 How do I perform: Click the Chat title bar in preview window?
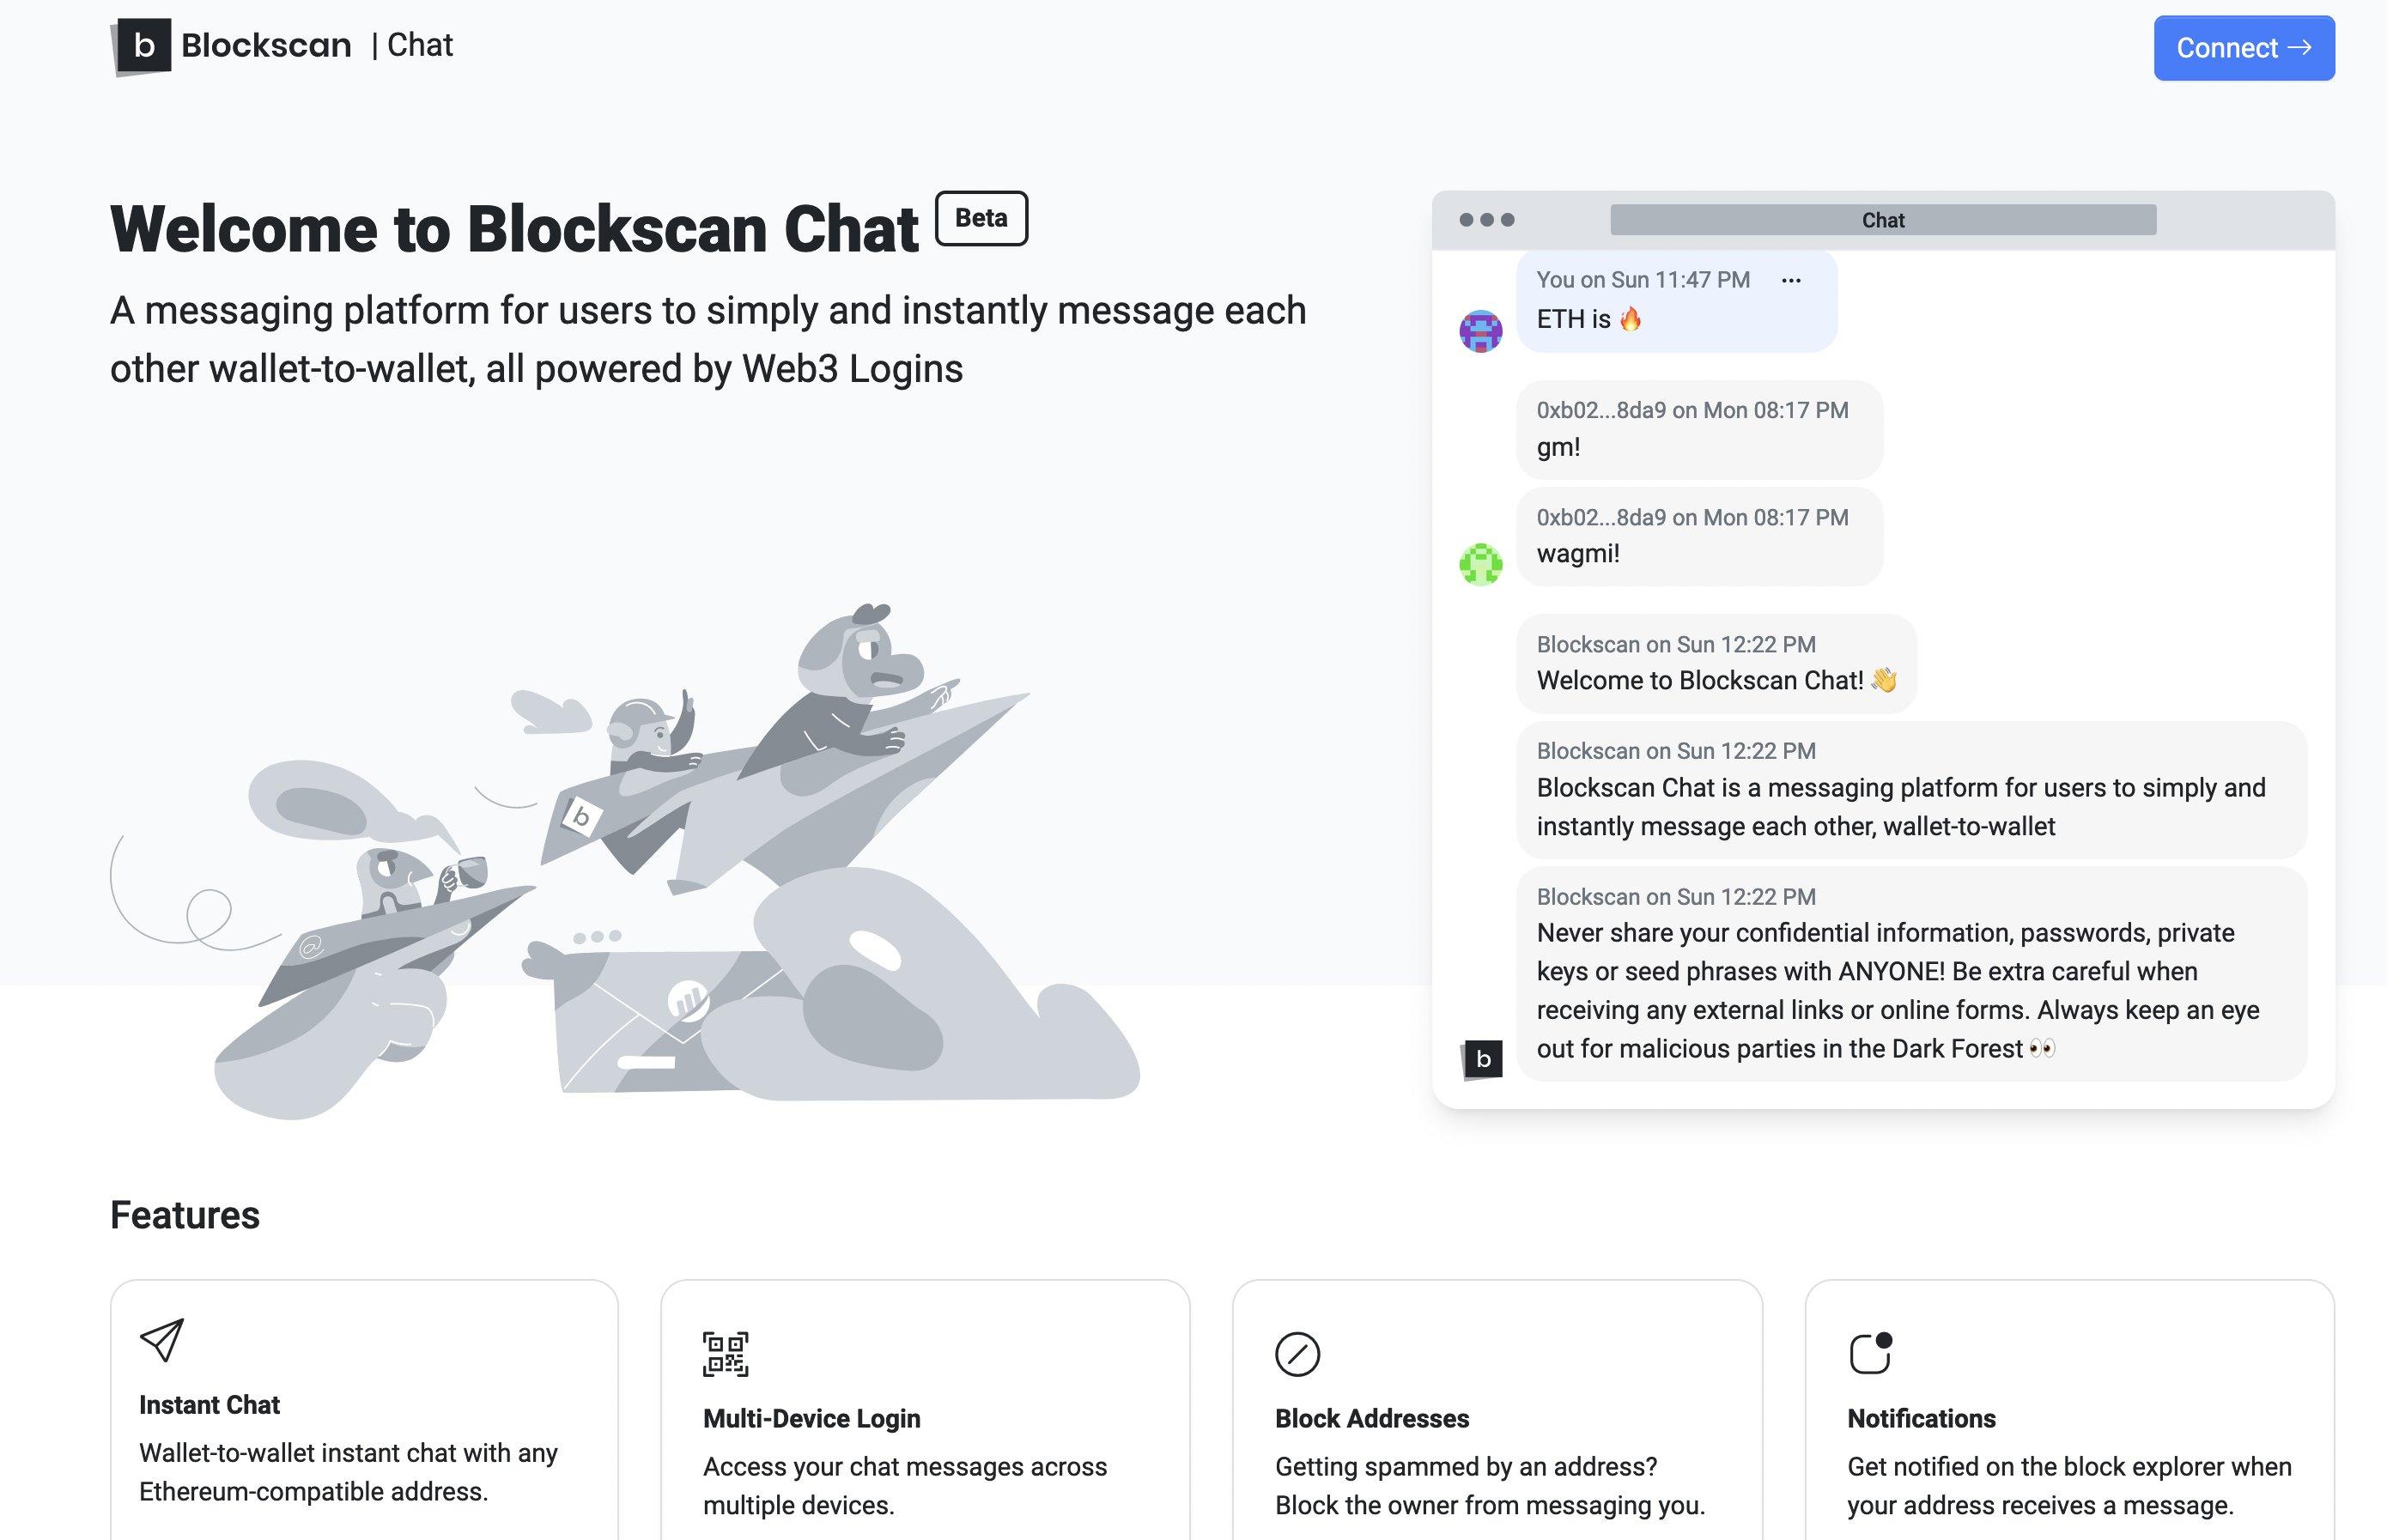1882,220
